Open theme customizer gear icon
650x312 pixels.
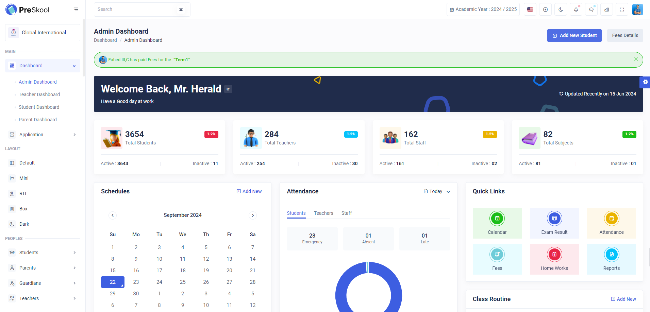click(645, 82)
